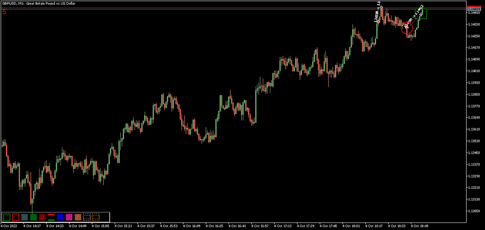Click price level 1.13050 on axis
485x230 pixels.
tap(474, 211)
